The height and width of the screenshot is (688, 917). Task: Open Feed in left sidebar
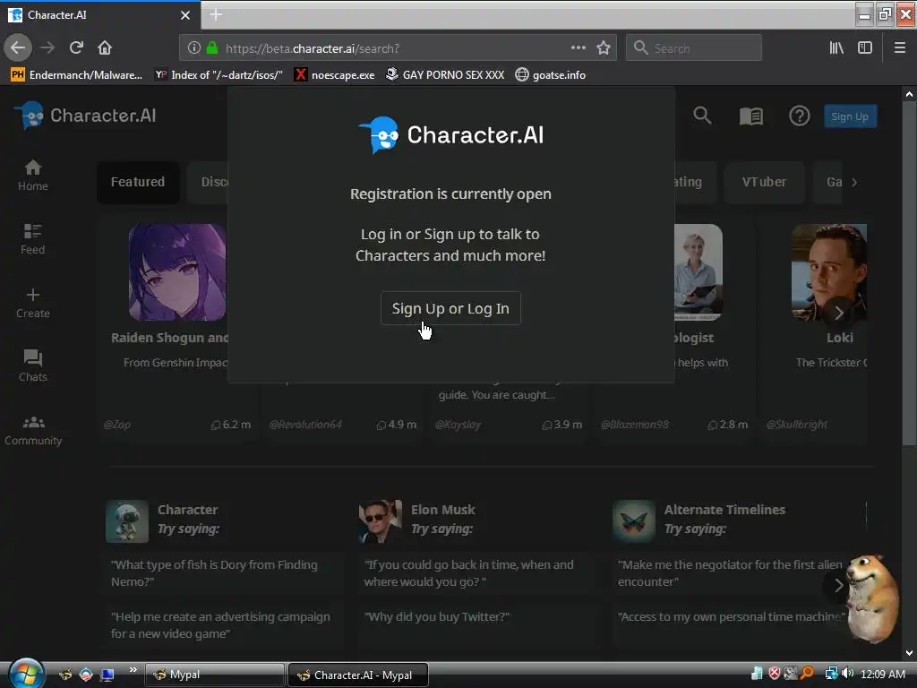click(x=33, y=239)
